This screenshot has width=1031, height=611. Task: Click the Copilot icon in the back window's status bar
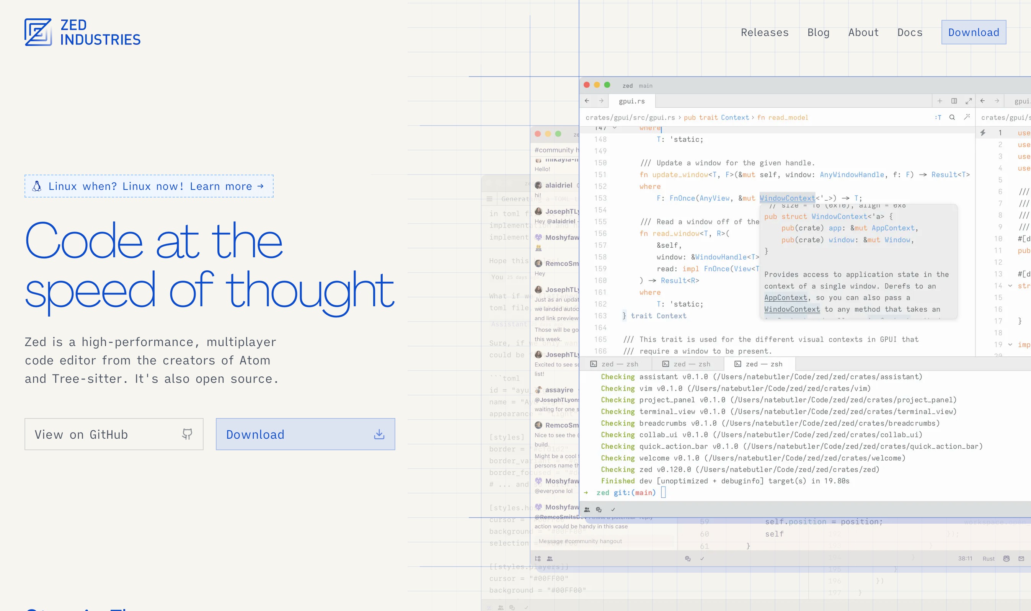tap(1006, 559)
